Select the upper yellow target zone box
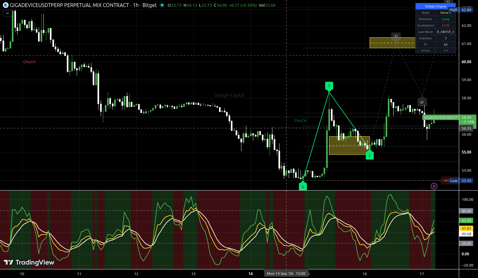The width and height of the screenshot is (478, 278). point(392,43)
